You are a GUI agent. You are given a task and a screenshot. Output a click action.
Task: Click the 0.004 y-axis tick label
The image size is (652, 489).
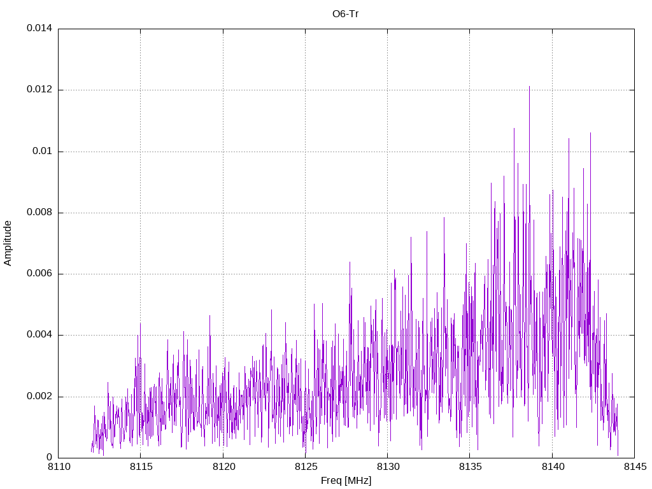[39, 335]
